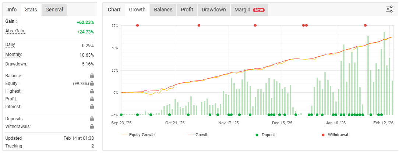Click the Abs. Gain label
399x153 pixels.
point(15,31)
